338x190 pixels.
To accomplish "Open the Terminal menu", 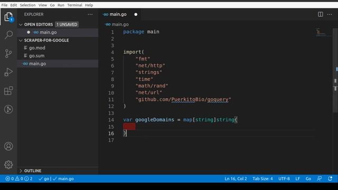I will [74, 5].
